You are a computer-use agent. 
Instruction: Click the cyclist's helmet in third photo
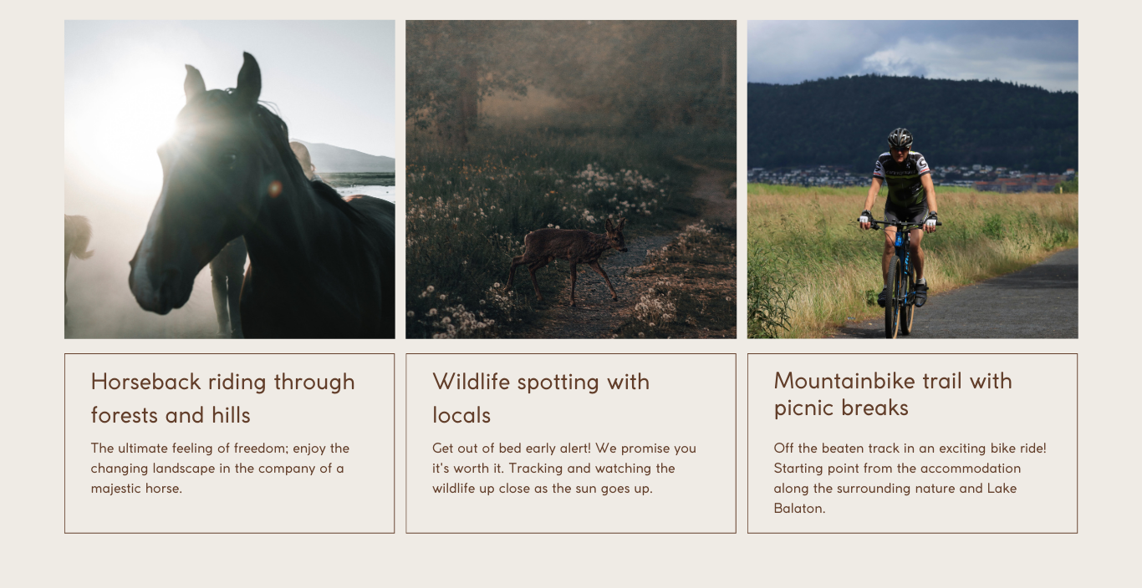(x=900, y=137)
